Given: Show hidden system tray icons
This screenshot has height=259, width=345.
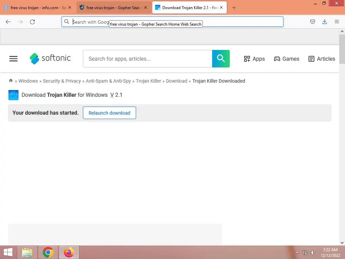Looking at the screenshot, I should pyautogui.click(x=297, y=253).
